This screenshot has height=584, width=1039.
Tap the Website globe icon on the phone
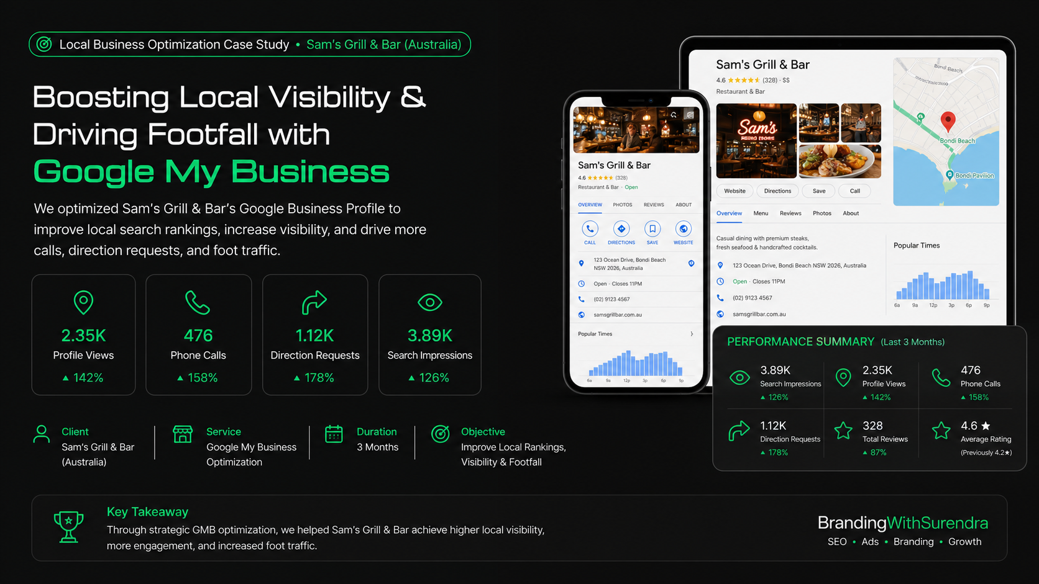684,228
